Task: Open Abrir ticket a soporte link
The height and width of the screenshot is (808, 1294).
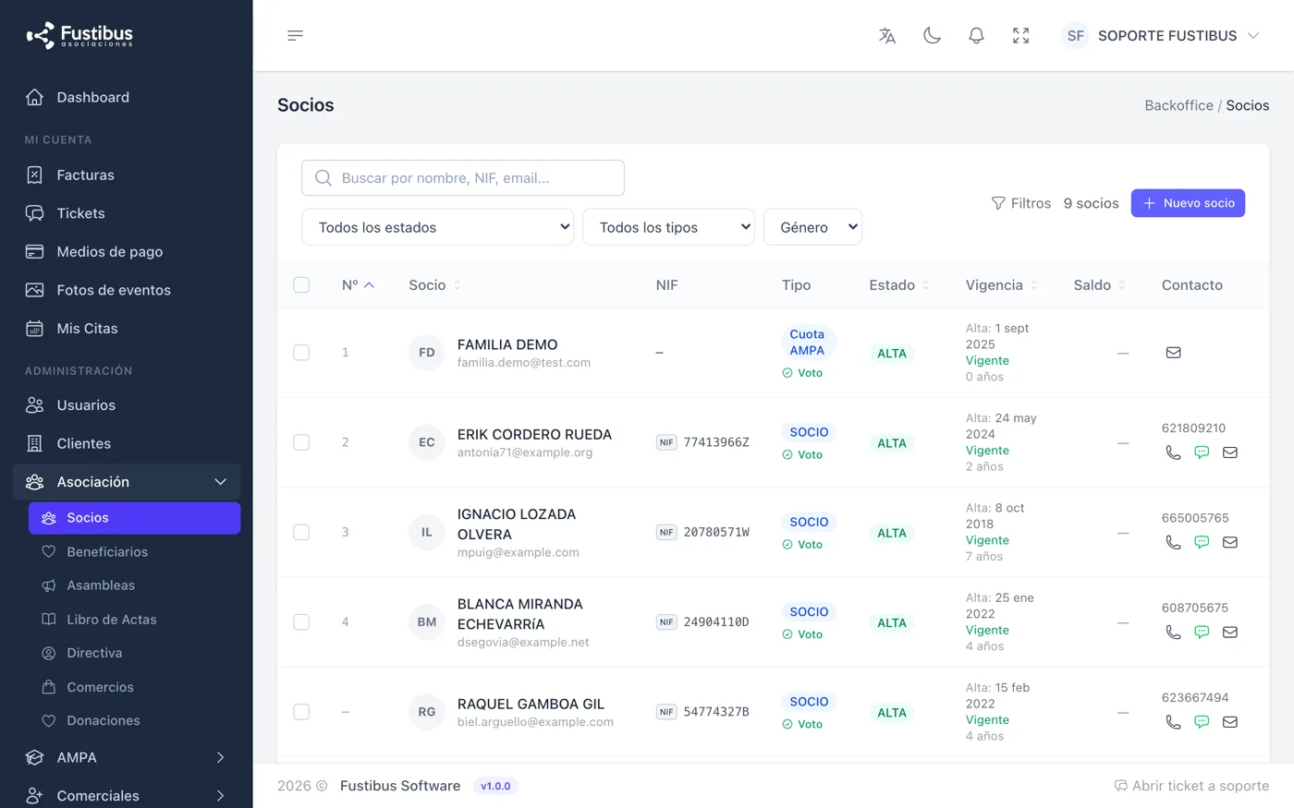Action: pos(1191,786)
